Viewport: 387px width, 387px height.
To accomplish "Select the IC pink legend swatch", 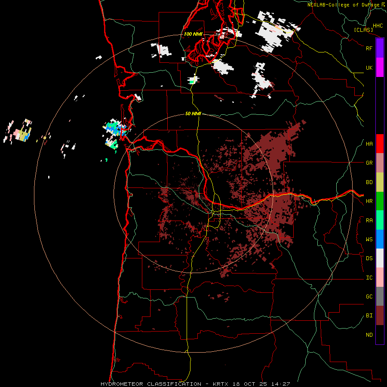I will click(x=380, y=277).
